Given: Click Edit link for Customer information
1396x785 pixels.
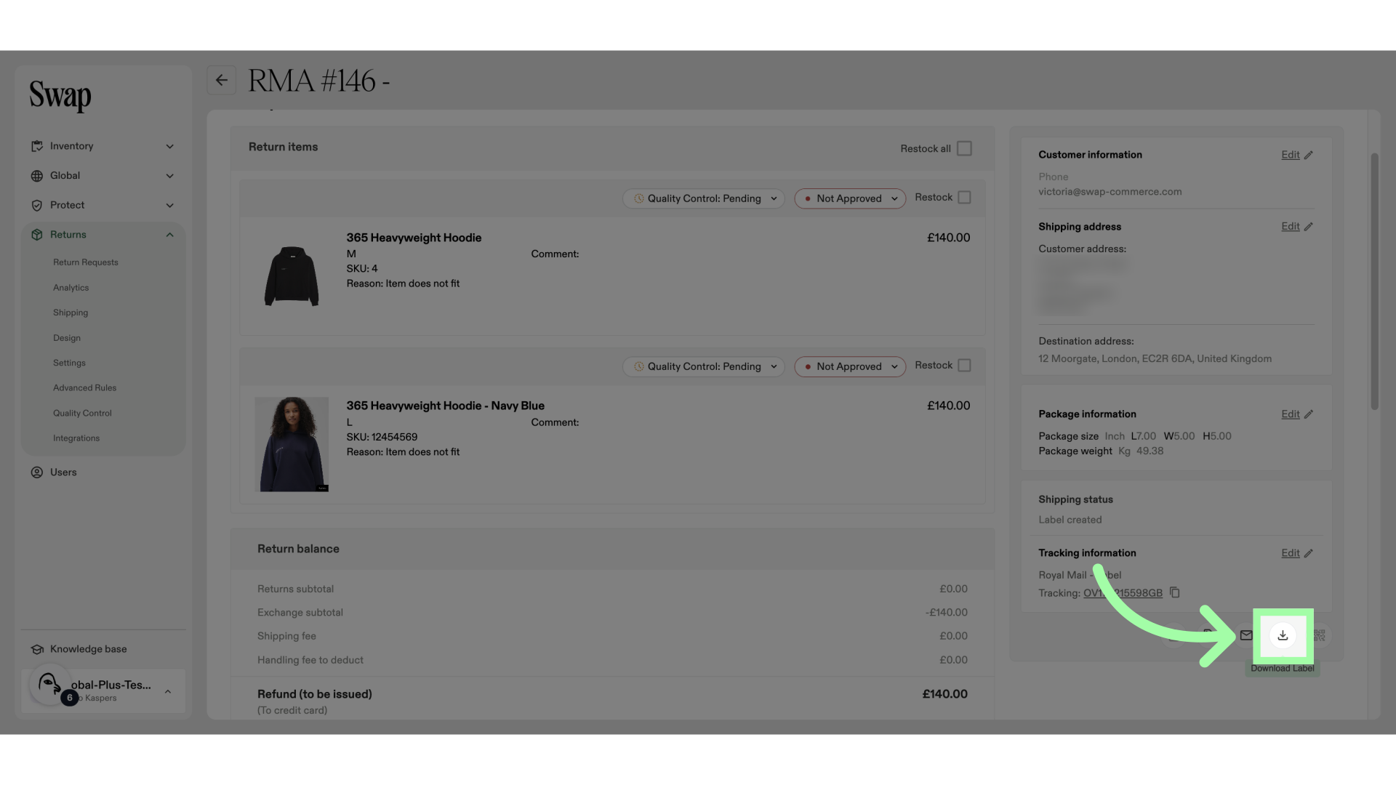Looking at the screenshot, I should [x=1290, y=155].
